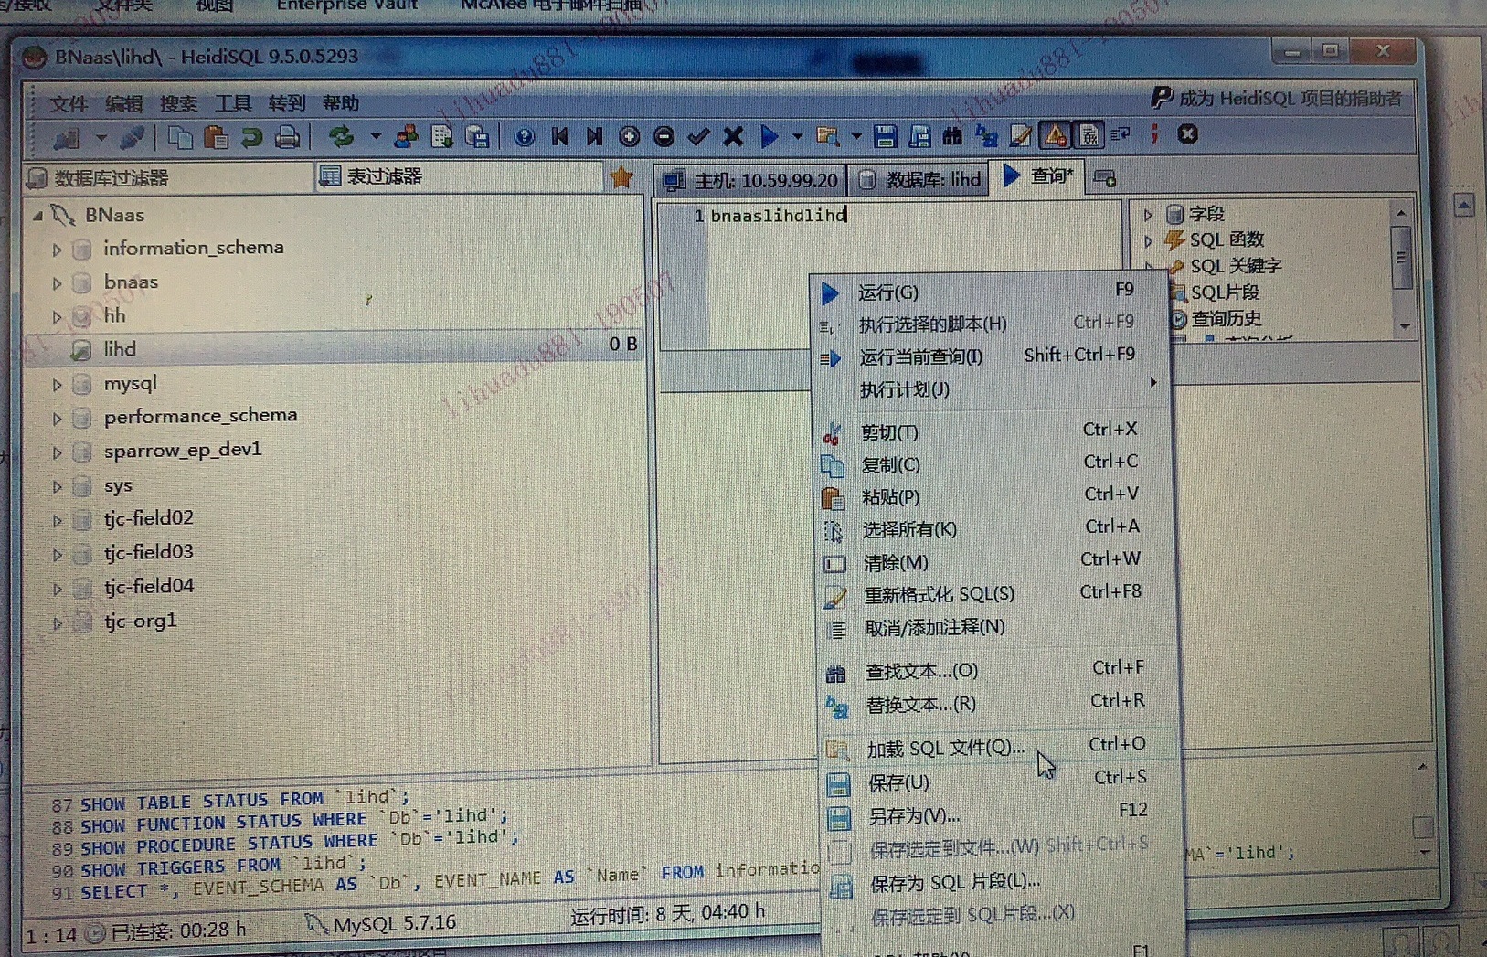Click the Reformat SQL pencil icon
Viewport: 1487px width, 957px height.
(1021, 135)
